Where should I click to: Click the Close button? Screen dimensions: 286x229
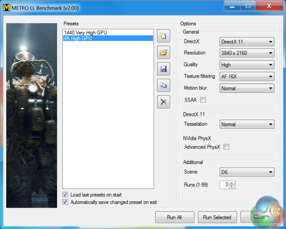(260, 217)
